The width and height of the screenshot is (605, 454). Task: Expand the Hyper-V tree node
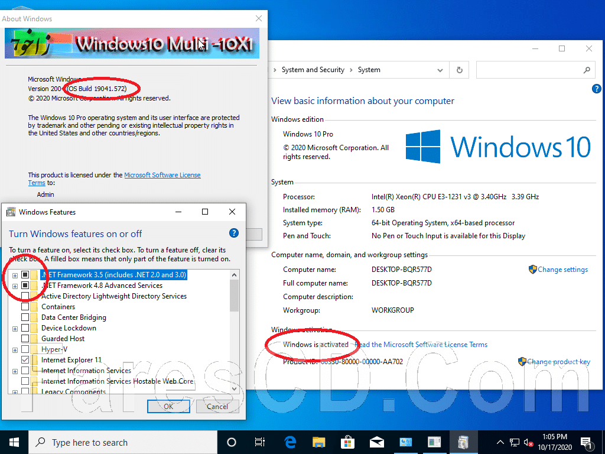pos(15,350)
